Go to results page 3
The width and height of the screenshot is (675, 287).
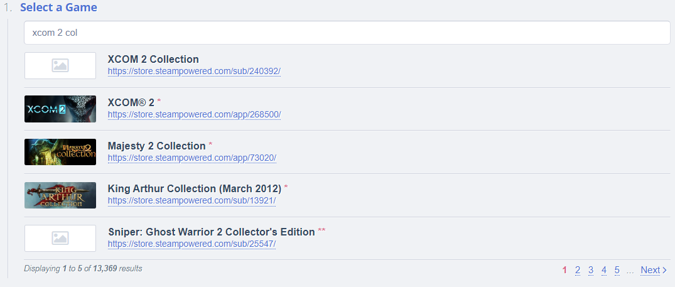591,270
